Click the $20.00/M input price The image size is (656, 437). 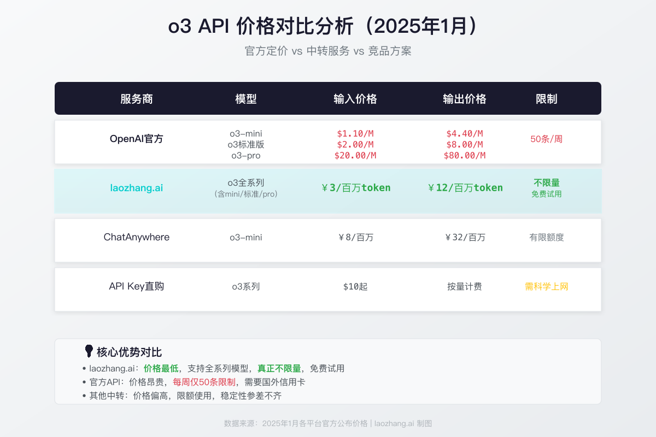pos(355,155)
